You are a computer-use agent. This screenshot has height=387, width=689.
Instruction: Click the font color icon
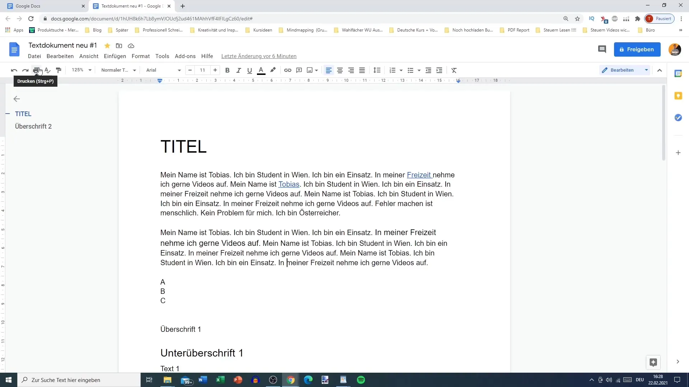[261, 70]
